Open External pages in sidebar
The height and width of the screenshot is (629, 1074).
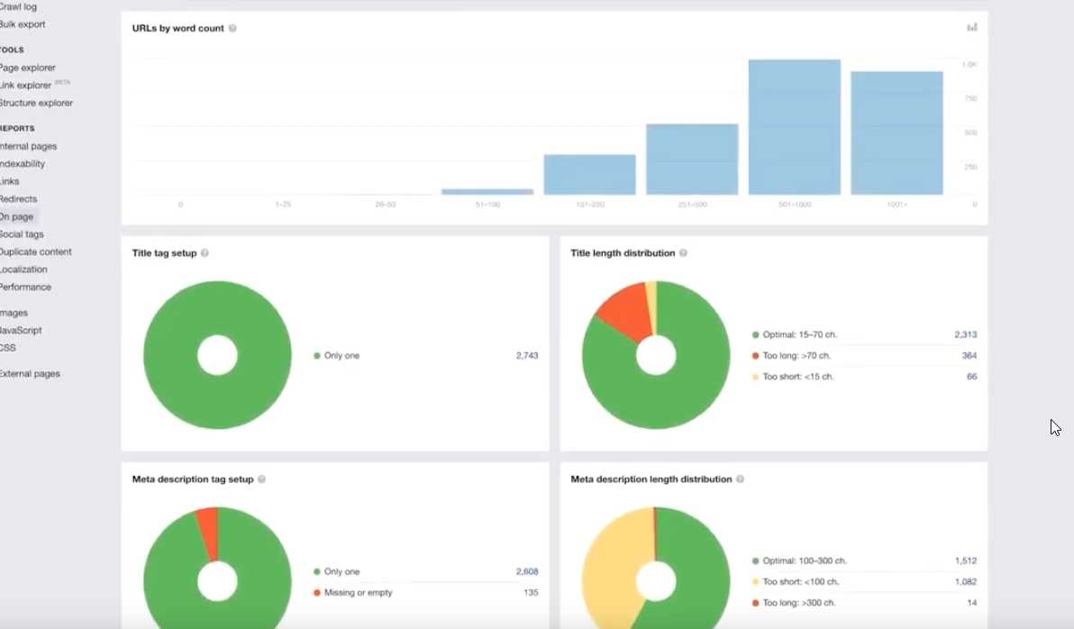[30, 374]
